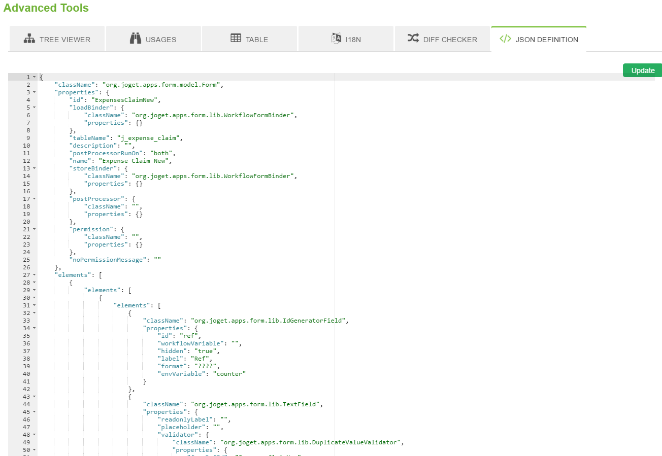Collapse the root object fold arrow on line 1
This screenshot has height=456, width=662.
[x=34, y=77]
